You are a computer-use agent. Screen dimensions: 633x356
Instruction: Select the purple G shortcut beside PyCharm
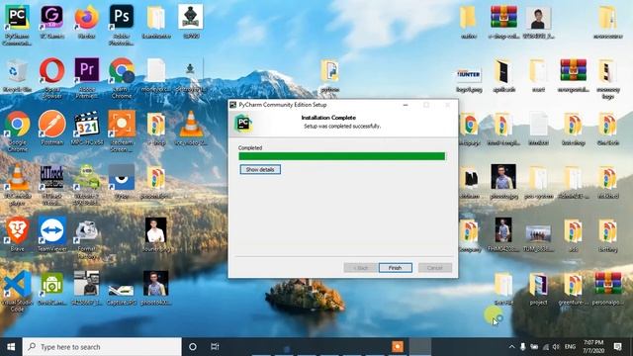(x=51, y=22)
